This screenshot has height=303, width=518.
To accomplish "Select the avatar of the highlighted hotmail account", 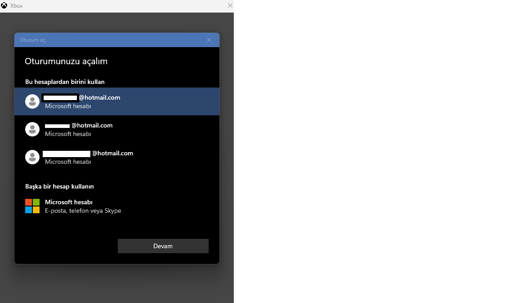I will 32,101.
